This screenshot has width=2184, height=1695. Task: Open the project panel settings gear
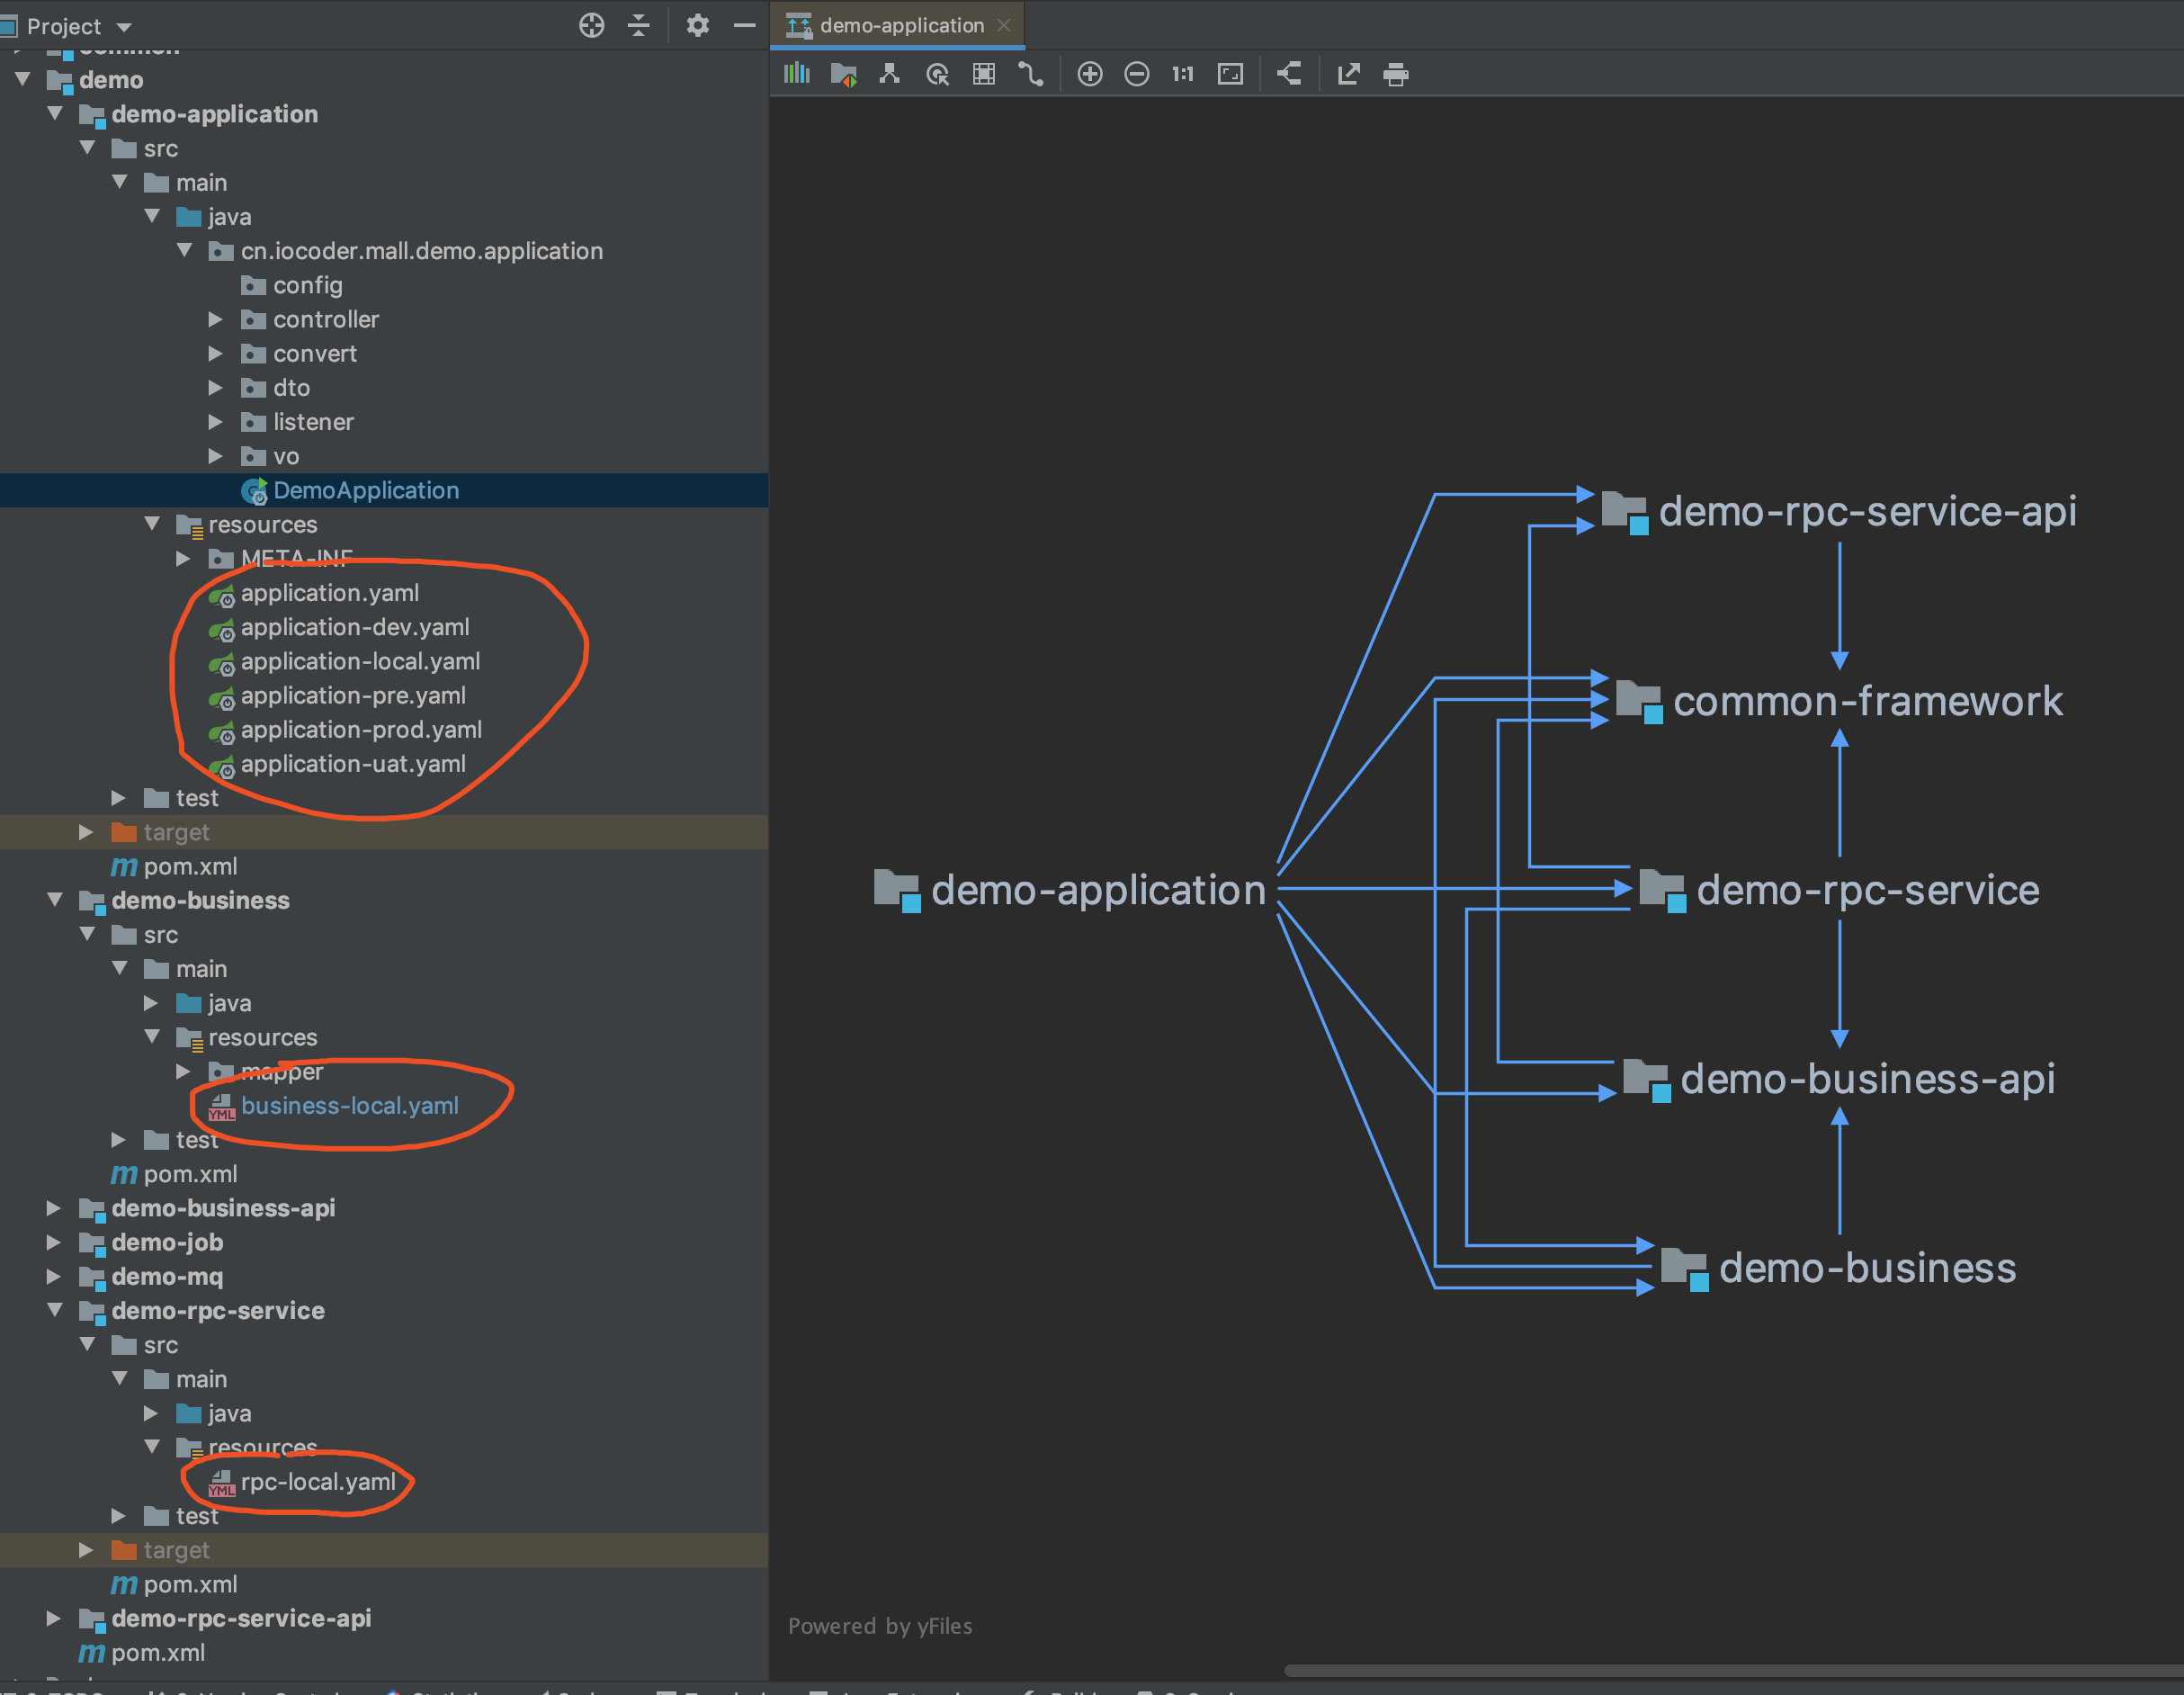pos(697,25)
